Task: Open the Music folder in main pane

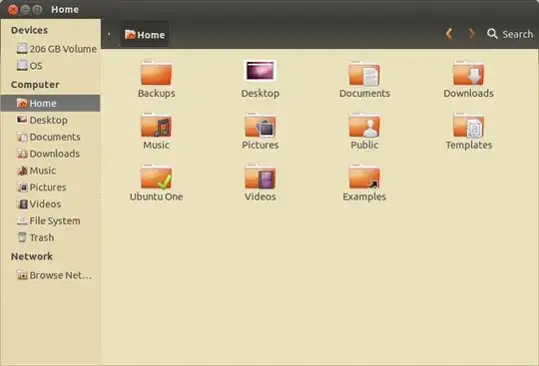Action: coord(156,125)
